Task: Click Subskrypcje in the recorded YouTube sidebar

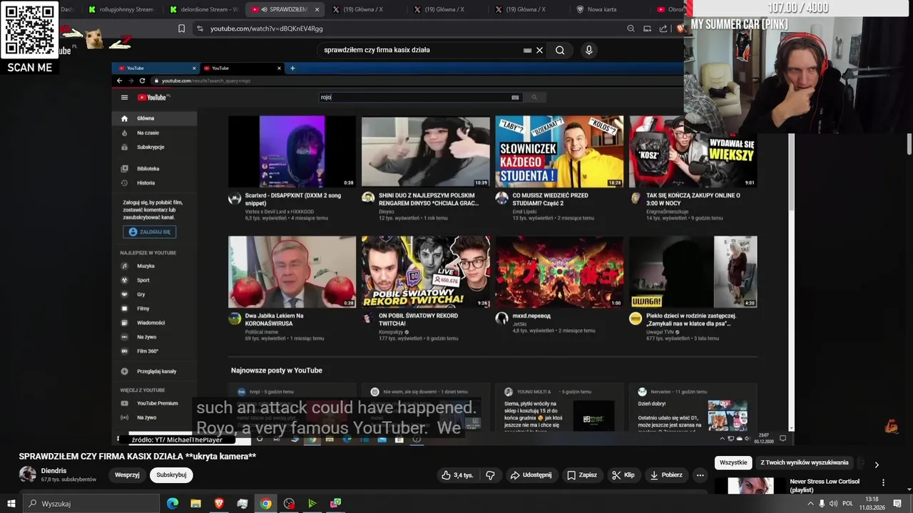Action: (x=151, y=147)
